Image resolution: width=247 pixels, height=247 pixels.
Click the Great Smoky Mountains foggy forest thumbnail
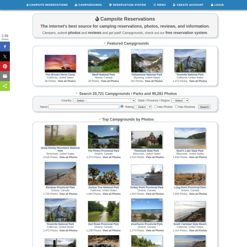(60, 135)
